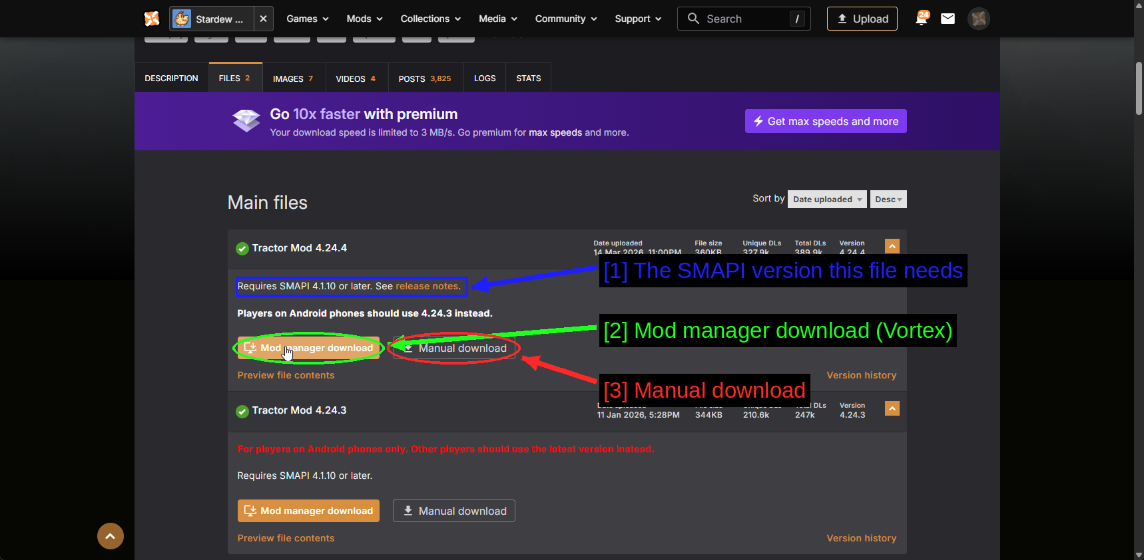Open Version history for Tractor Mod 4.24.3

point(862,538)
